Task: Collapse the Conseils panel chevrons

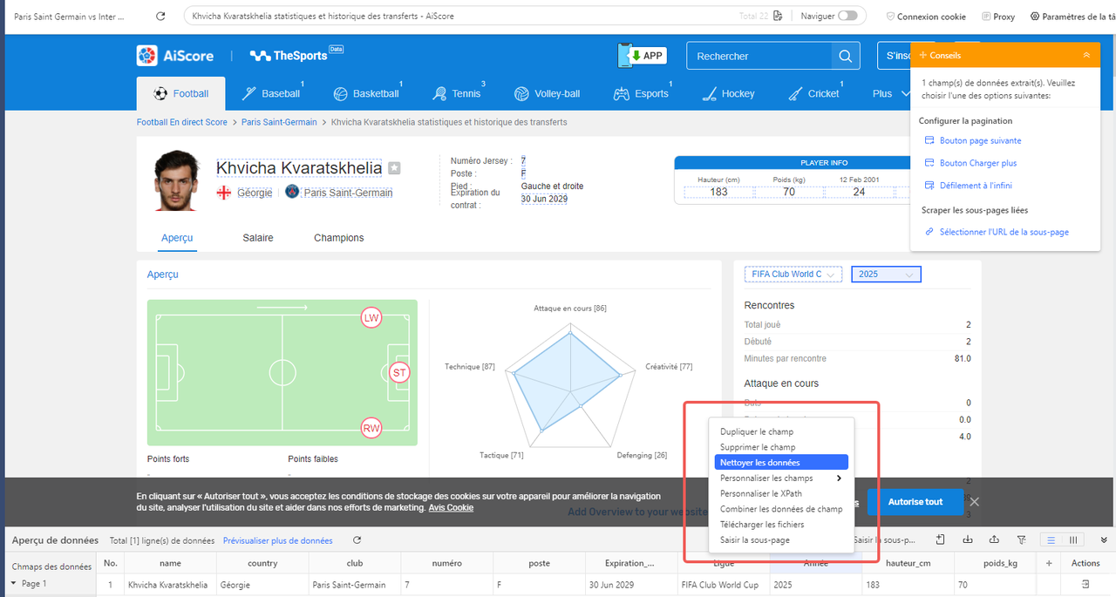Action: pos(1086,55)
